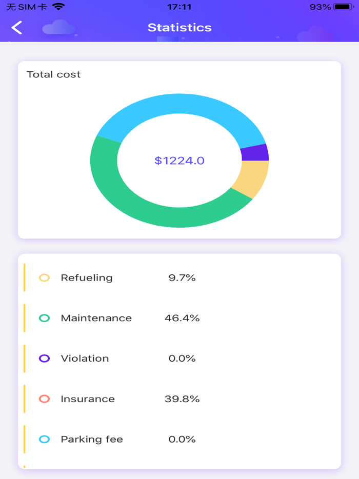Viewport: 359px width, 479px height.
Task: Tap the Total cost heading
Action: [54, 74]
